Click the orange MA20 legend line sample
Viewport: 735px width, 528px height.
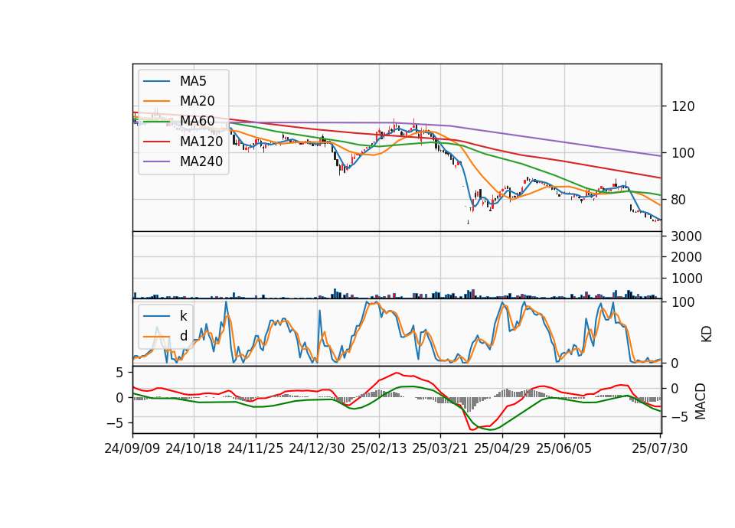point(156,101)
